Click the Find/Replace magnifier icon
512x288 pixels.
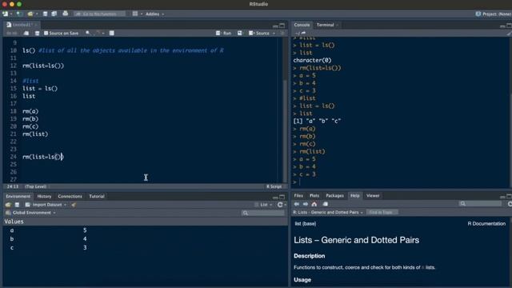(x=88, y=33)
